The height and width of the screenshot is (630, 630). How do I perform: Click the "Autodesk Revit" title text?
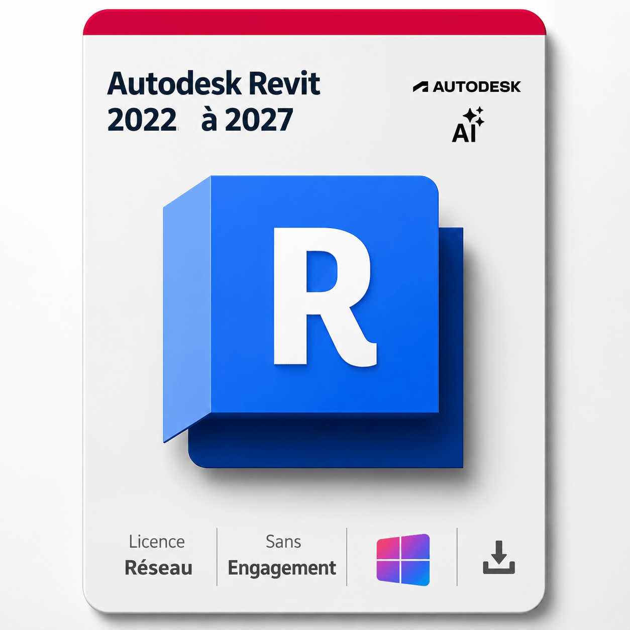pos(214,83)
